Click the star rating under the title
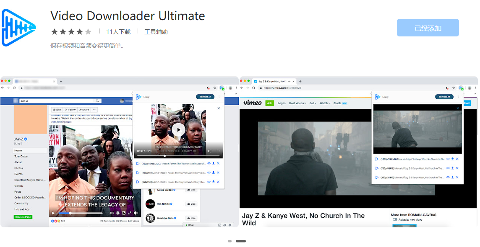The height and width of the screenshot is (247, 480). coord(71,31)
